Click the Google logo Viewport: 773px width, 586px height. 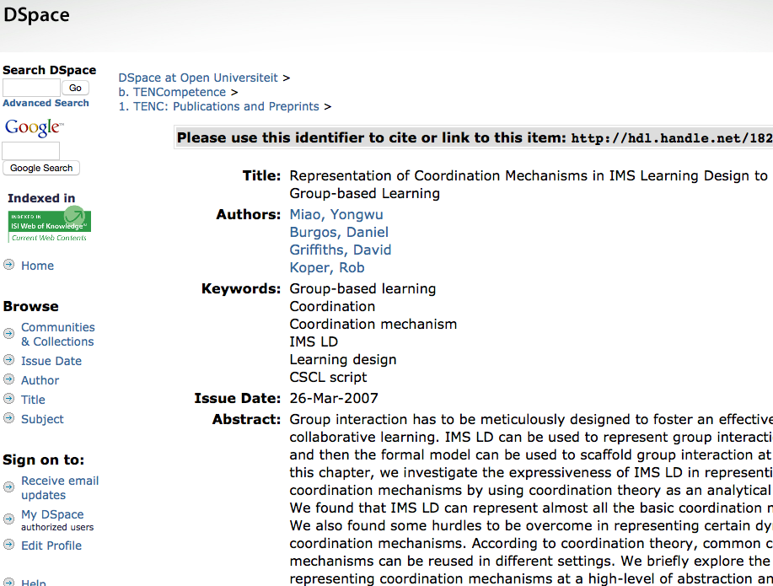pos(34,127)
